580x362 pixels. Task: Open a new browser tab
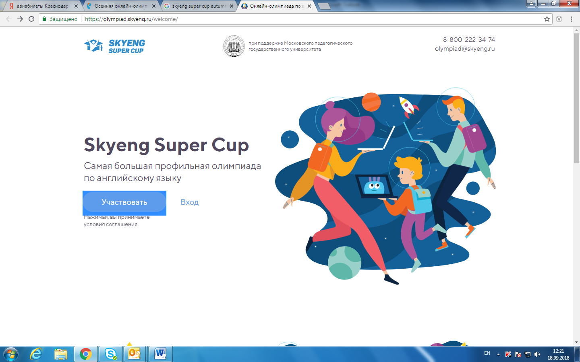tap(324, 6)
